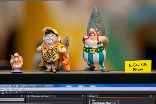The image size is (156, 104).
Task: Close the Effect Controls tab
Action: click(55, 96)
